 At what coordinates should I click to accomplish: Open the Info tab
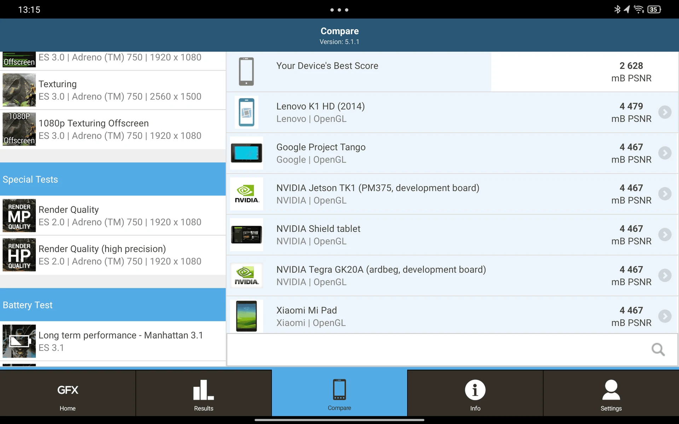click(475, 393)
